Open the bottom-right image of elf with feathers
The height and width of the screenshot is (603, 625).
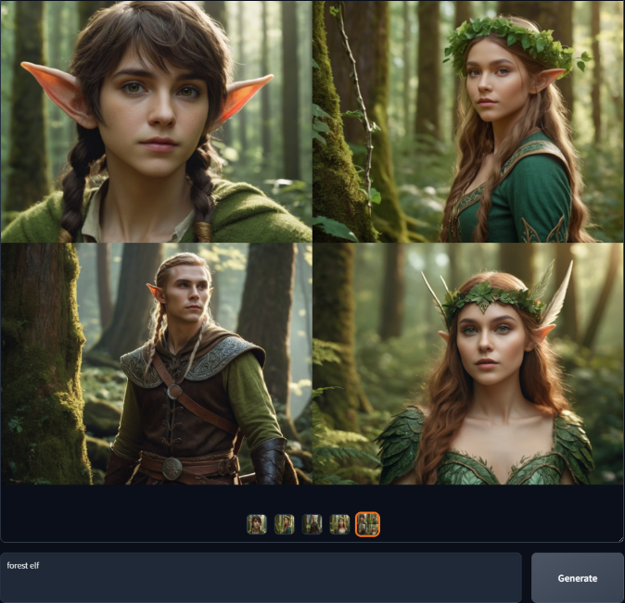pyautogui.click(x=468, y=364)
